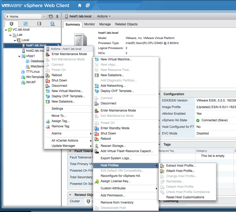This screenshot has width=236, height=212.
Task: Click the WinXP virtual machine icon
Action: [23, 83]
